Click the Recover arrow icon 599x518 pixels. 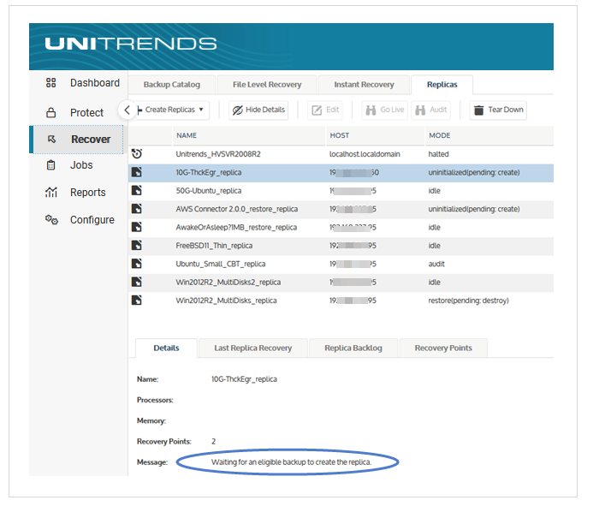(x=51, y=140)
